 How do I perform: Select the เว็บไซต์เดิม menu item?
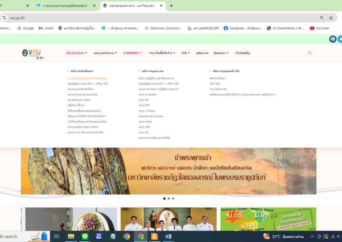242,53
